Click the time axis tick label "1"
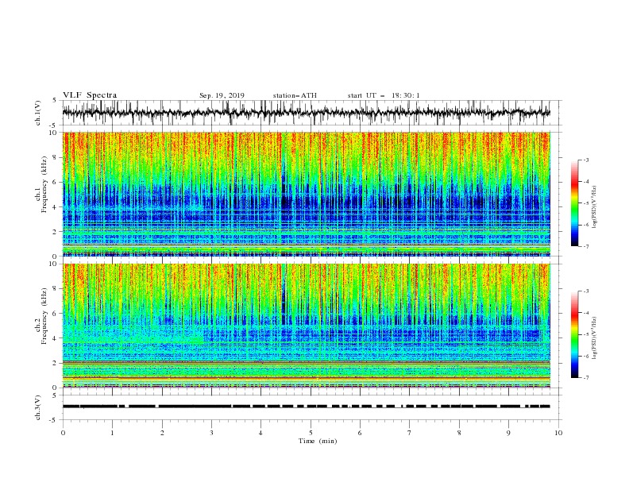The height and width of the screenshot is (486, 629). tap(112, 433)
